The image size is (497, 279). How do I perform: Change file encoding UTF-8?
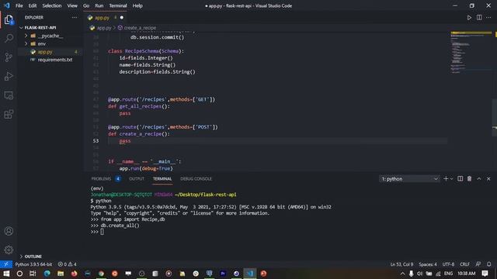pyautogui.click(x=448, y=264)
